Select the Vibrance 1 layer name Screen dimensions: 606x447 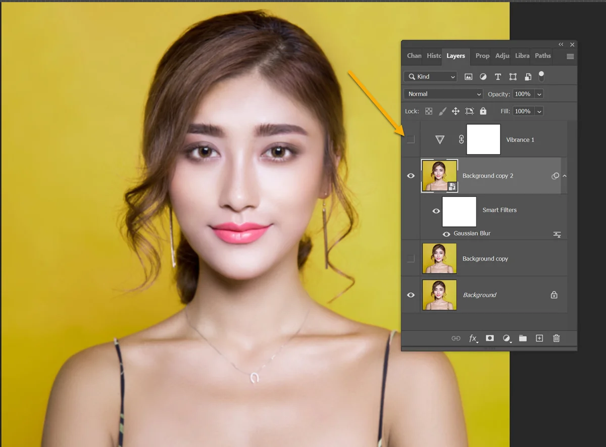[x=520, y=140]
